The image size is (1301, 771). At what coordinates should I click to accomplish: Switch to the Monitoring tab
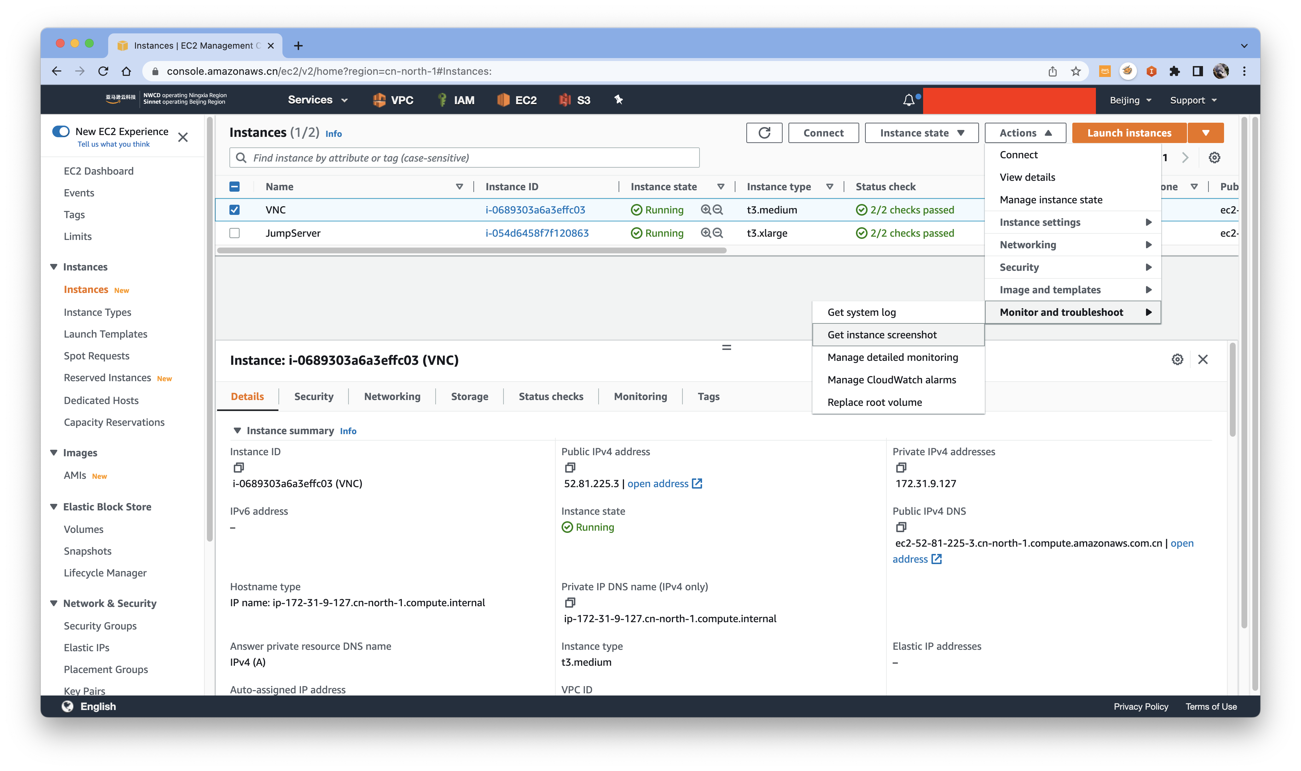[x=640, y=396]
